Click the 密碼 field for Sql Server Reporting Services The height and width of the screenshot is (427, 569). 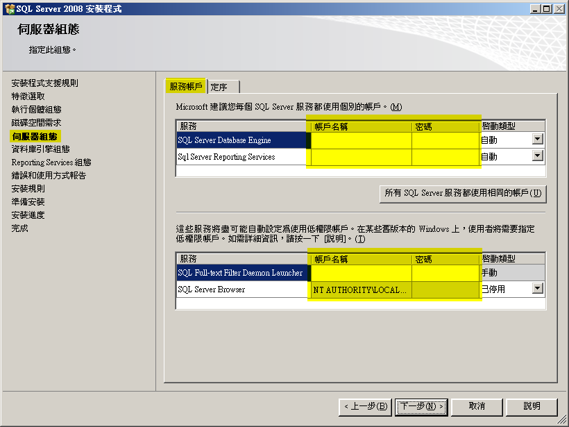(443, 156)
